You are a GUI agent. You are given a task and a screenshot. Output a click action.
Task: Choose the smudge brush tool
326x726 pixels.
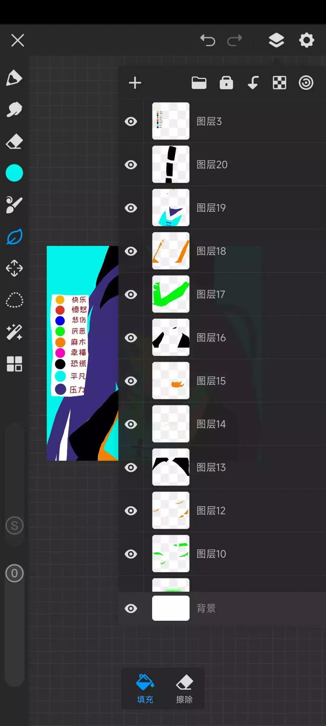click(x=14, y=110)
